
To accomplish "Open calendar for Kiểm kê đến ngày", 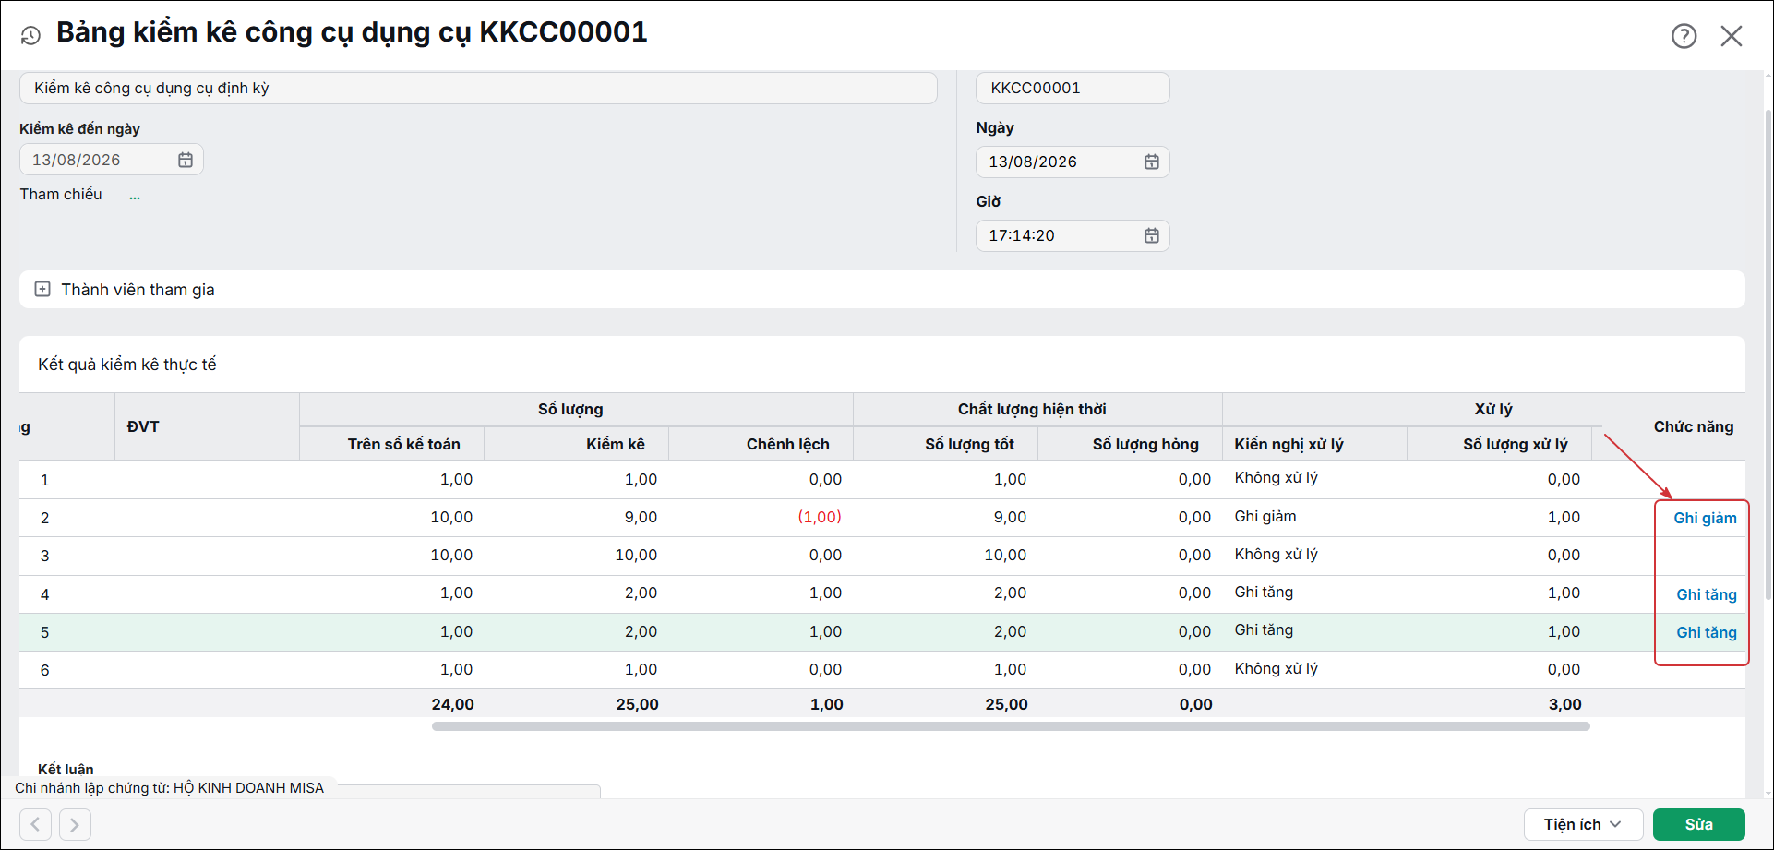I will (186, 160).
